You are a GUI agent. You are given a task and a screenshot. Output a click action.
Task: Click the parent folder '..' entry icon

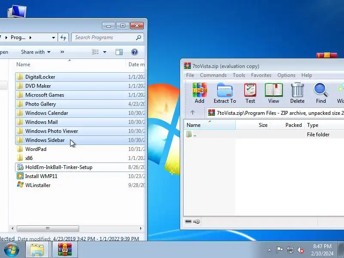(x=189, y=134)
